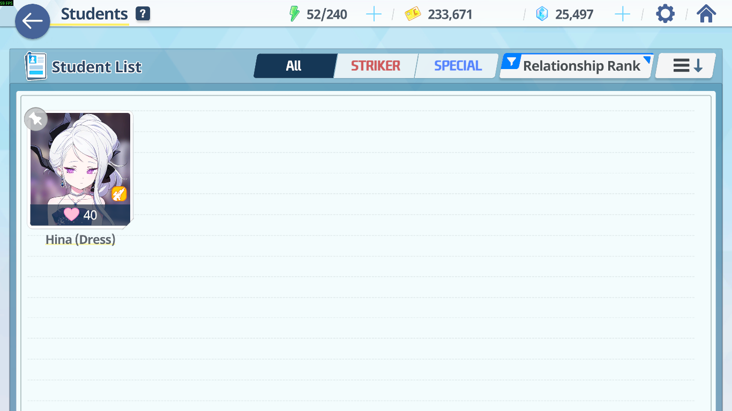The width and height of the screenshot is (732, 411).
Task: Click the 52/240 energy counter
Action: click(327, 14)
